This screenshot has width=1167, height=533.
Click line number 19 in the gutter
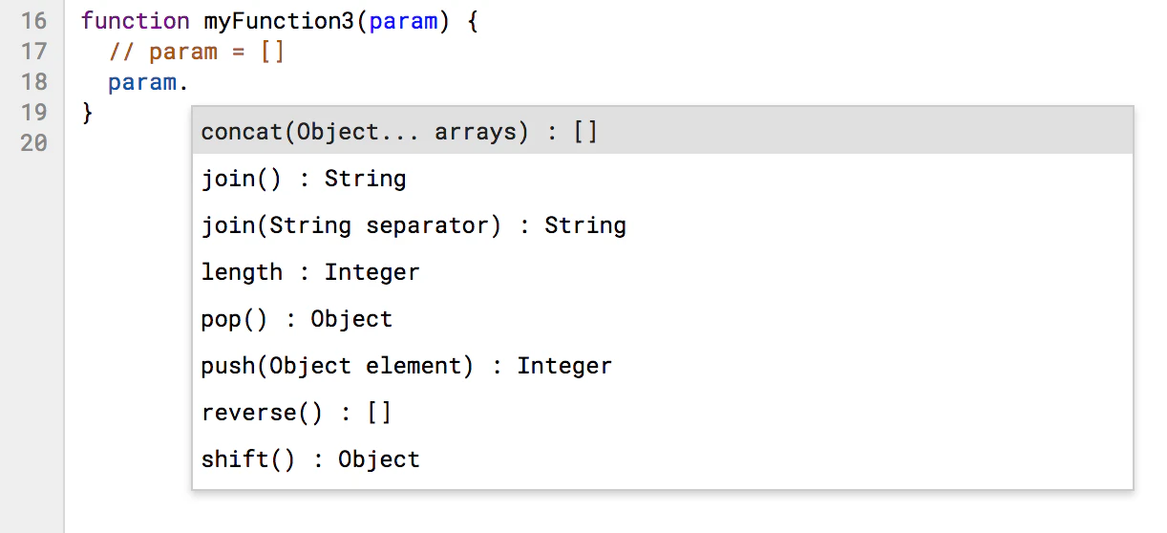(x=33, y=112)
